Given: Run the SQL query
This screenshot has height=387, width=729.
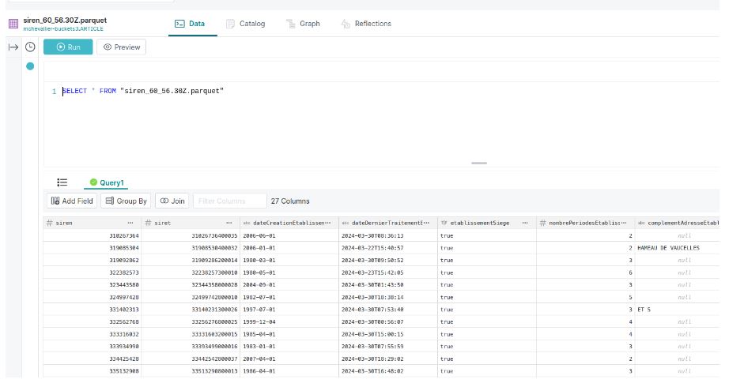Looking at the screenshot, I should pyautogui.click(x=67, y=47).
